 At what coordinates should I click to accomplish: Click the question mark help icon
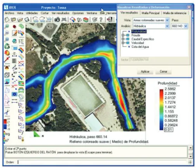point(101,20)
